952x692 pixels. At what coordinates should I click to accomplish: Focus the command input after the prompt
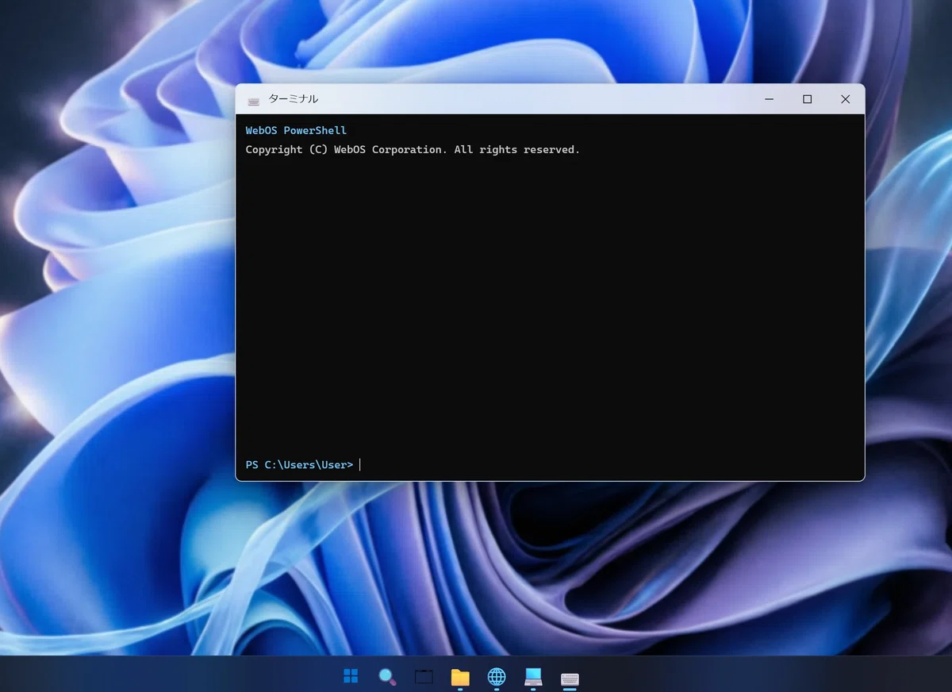[x=605, y=464]
